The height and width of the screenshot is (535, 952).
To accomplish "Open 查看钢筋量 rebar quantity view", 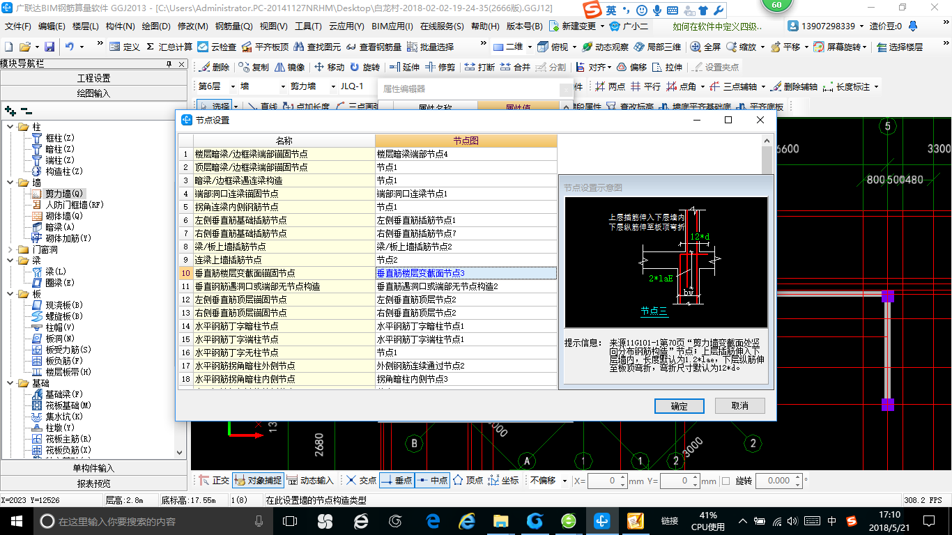I will [x=374, y=47].
